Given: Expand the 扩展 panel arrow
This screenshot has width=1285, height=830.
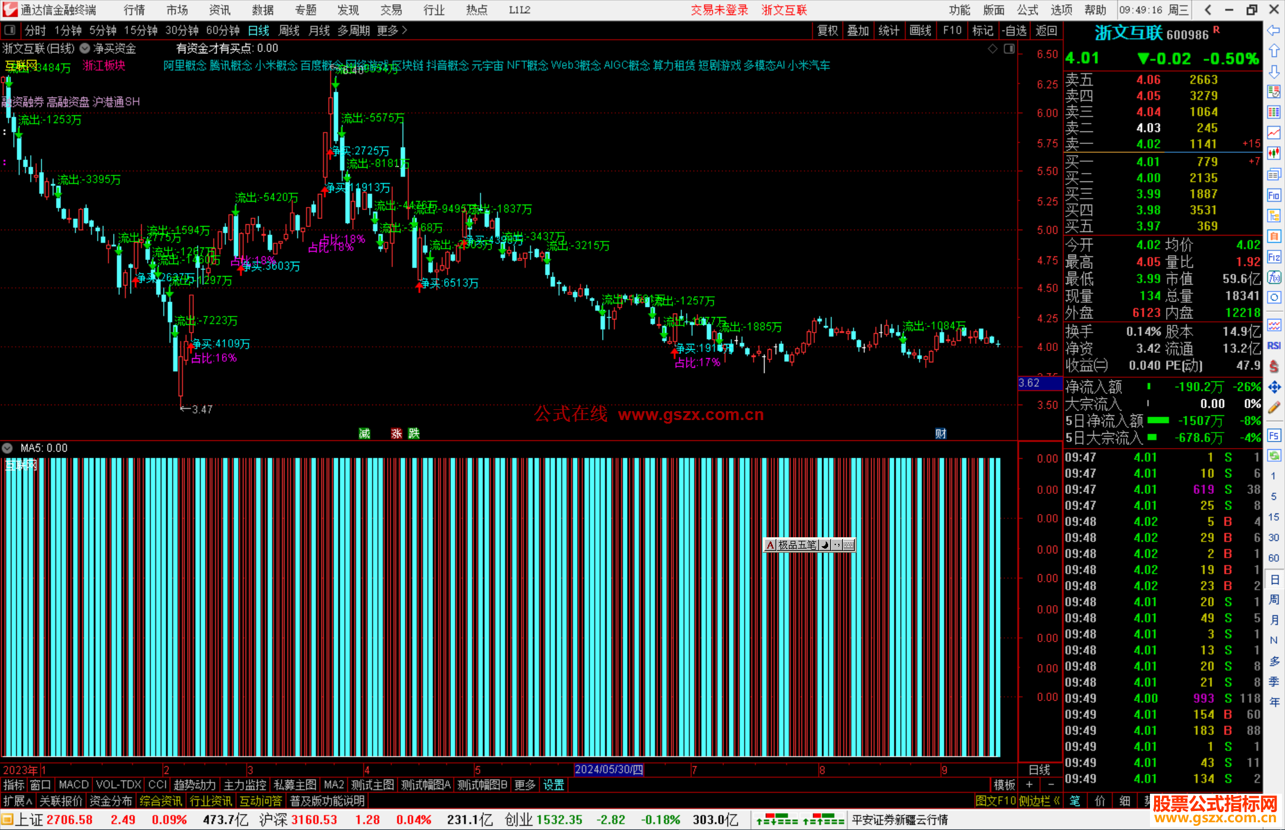Looking at the screenshot, I should click(x=29, y=801).
